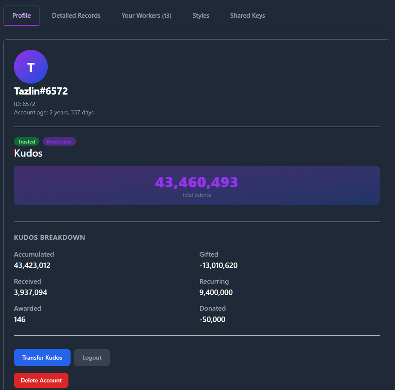Click the purple T avatar icon

(31, 67)
